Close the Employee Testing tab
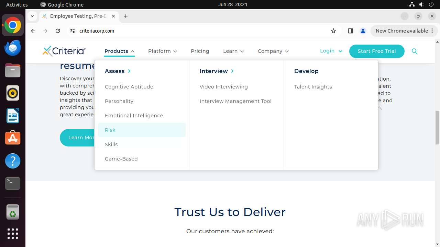Image resolution: width=440 pixels, height=247 pixels. coord(113,16)
